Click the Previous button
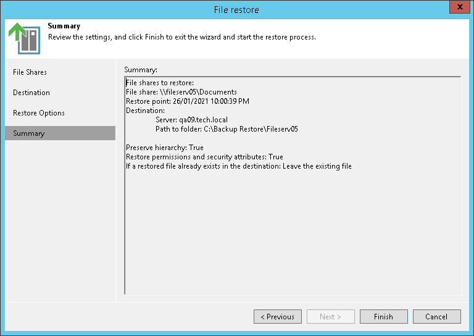This screenshot has width=474, height=336. click(278, 317)
